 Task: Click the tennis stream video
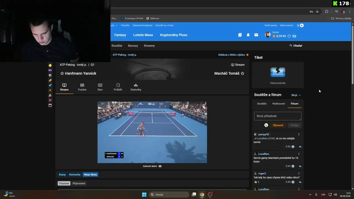click(152, 132)
